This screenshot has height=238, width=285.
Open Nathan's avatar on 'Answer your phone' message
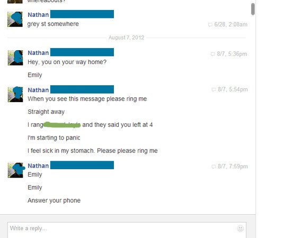pos(15,170)
